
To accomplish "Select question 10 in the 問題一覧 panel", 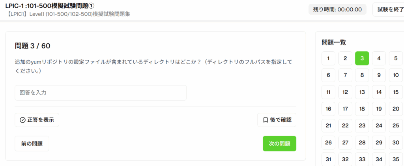I will coord(396,75).
